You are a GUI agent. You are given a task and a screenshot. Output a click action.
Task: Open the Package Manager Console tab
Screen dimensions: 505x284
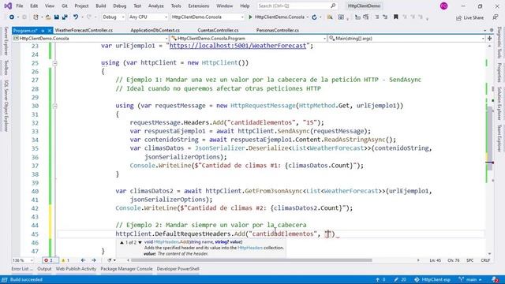[x=126, y=269]
